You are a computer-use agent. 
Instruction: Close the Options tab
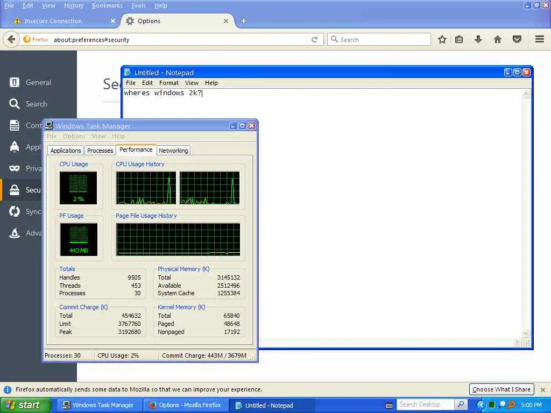226,21
